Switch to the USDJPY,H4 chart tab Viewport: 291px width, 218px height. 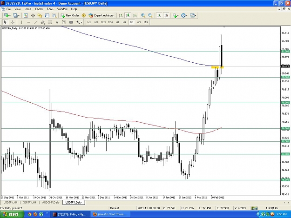tap(10, 203)
